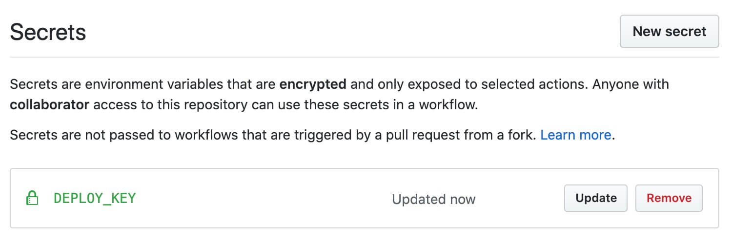The width and height of the screenshot is (732, 244).
Task: Click the horizontal divider below Secrets heading
Action: (x=364, y=57)
